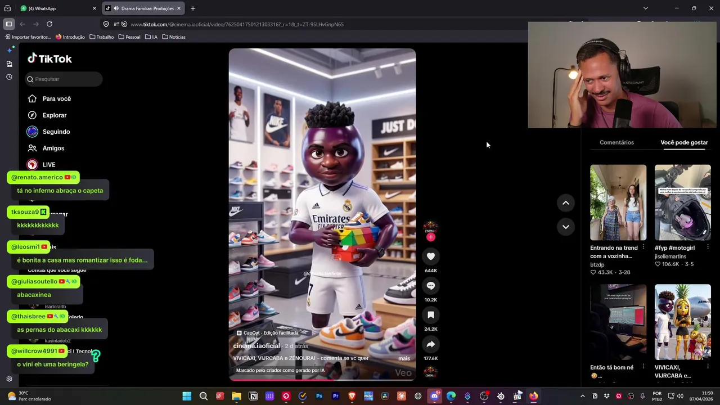Open options menu for 'Entrando na trend' video
This screenshot has width=720, height=405.
(643, 247)
